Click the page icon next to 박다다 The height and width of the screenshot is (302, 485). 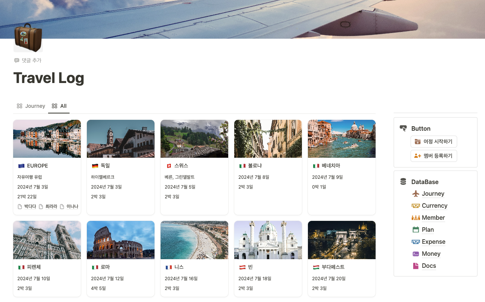[20, 207]
